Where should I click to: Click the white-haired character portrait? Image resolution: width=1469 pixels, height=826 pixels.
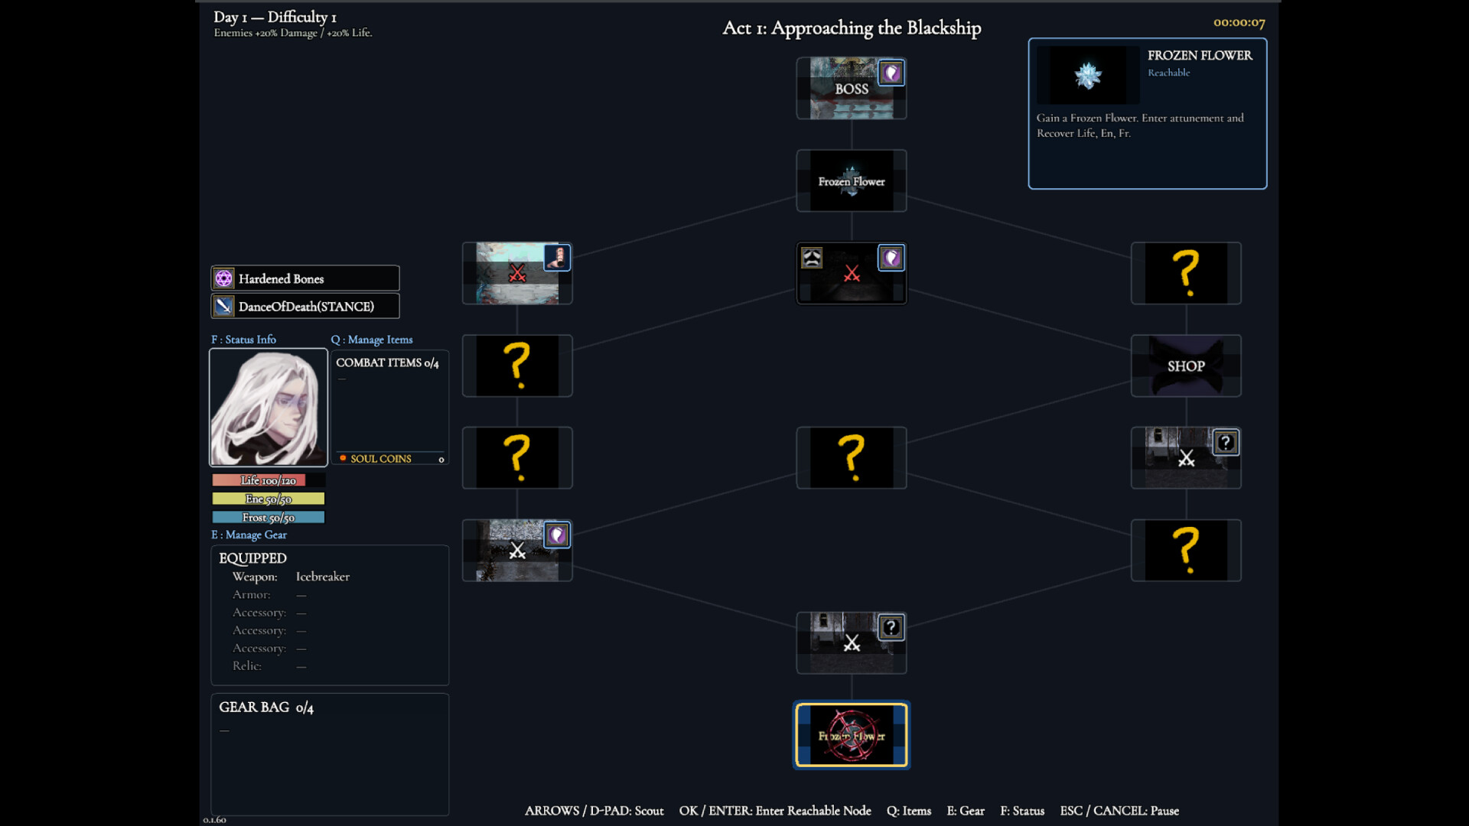(269, 408)
